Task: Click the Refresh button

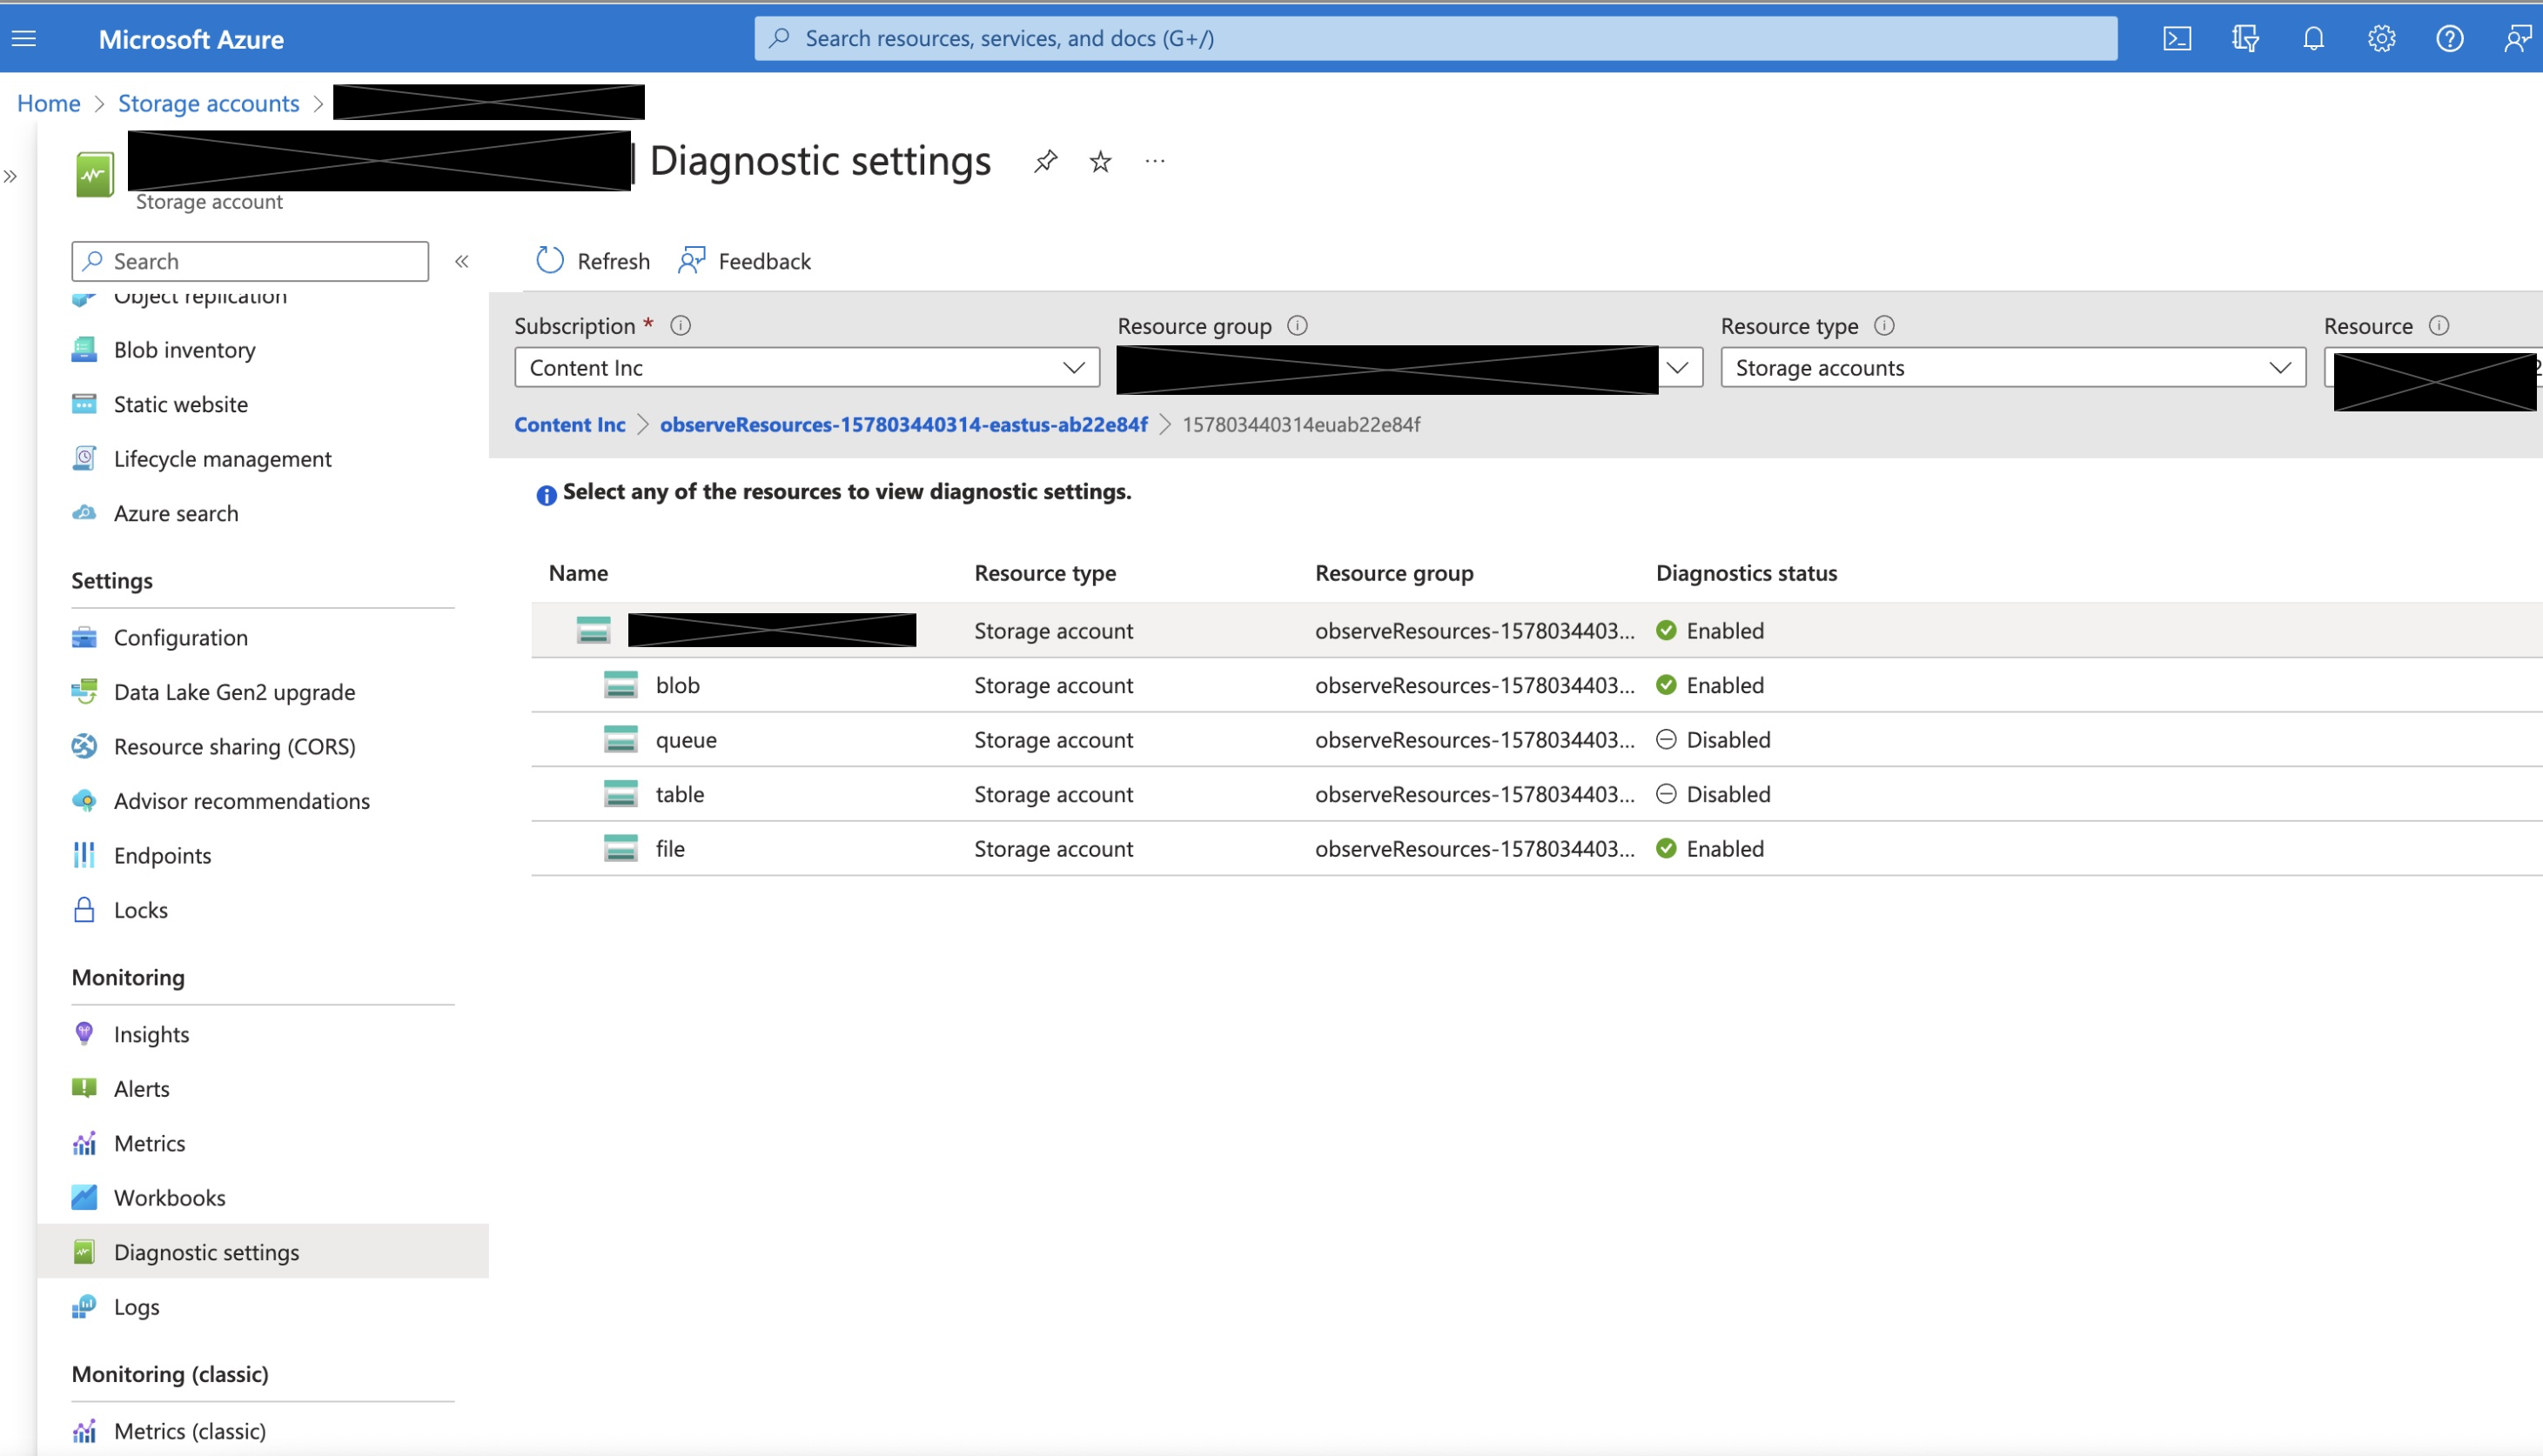Action: (x=594, y=262)
